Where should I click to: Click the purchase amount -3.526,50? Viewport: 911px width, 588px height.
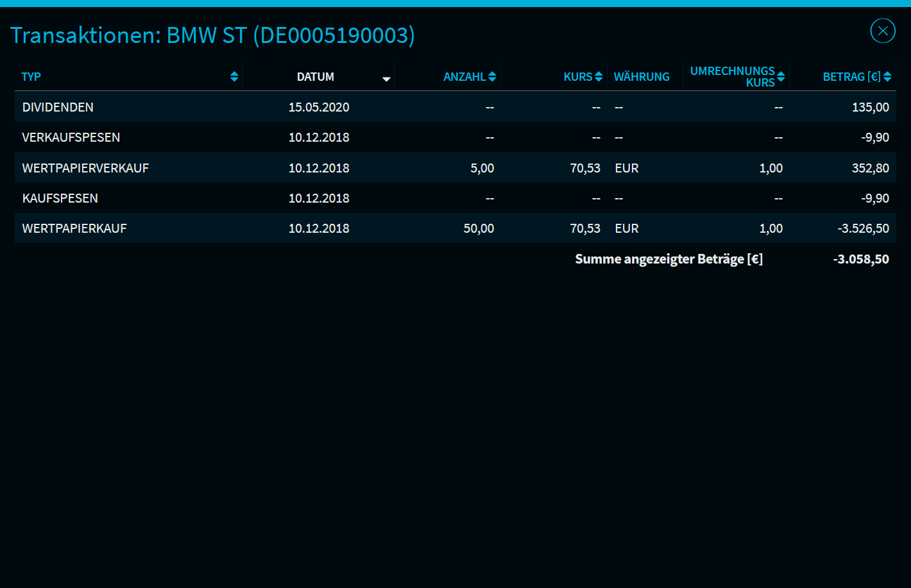click(863, 228)
